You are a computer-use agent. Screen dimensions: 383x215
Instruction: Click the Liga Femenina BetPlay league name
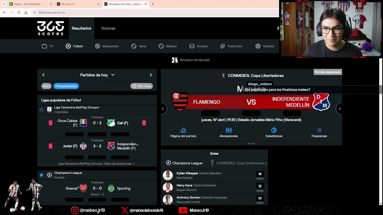[x=77, y=107]
